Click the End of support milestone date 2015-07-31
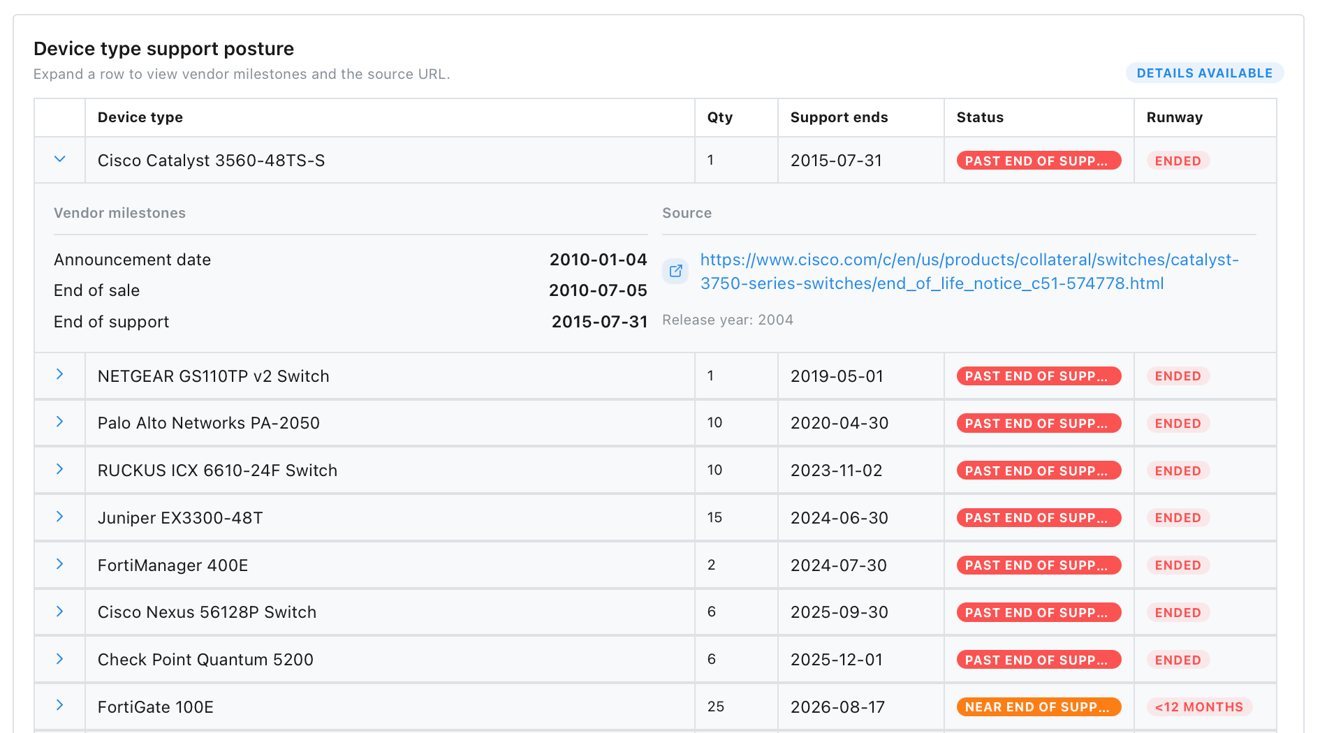The height and width of the screenshot is (733, 1320). coord(599,321)
